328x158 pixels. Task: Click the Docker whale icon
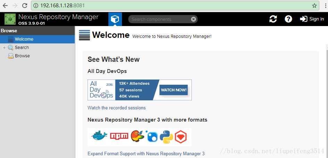point(99,135)
